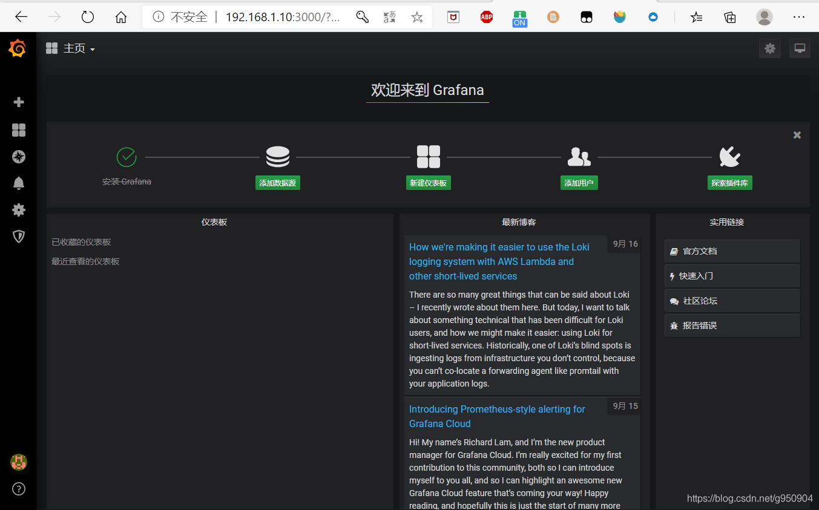Click the users icon in setup steps
This screenshot has height=510, width=819.
tap(579, 157)
